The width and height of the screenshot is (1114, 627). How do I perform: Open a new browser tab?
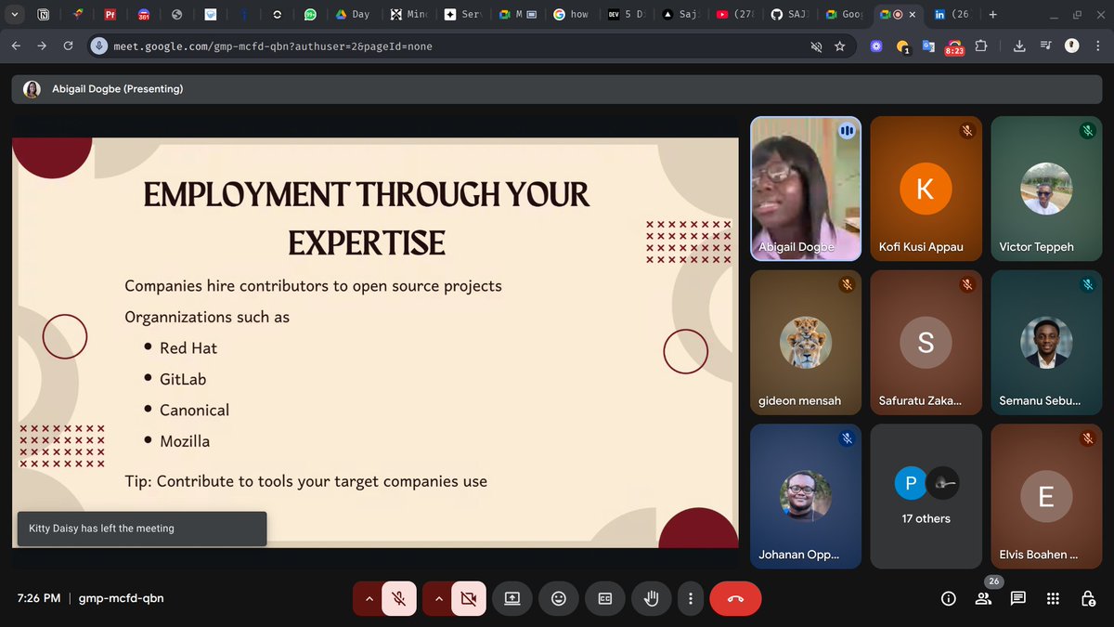993,15
